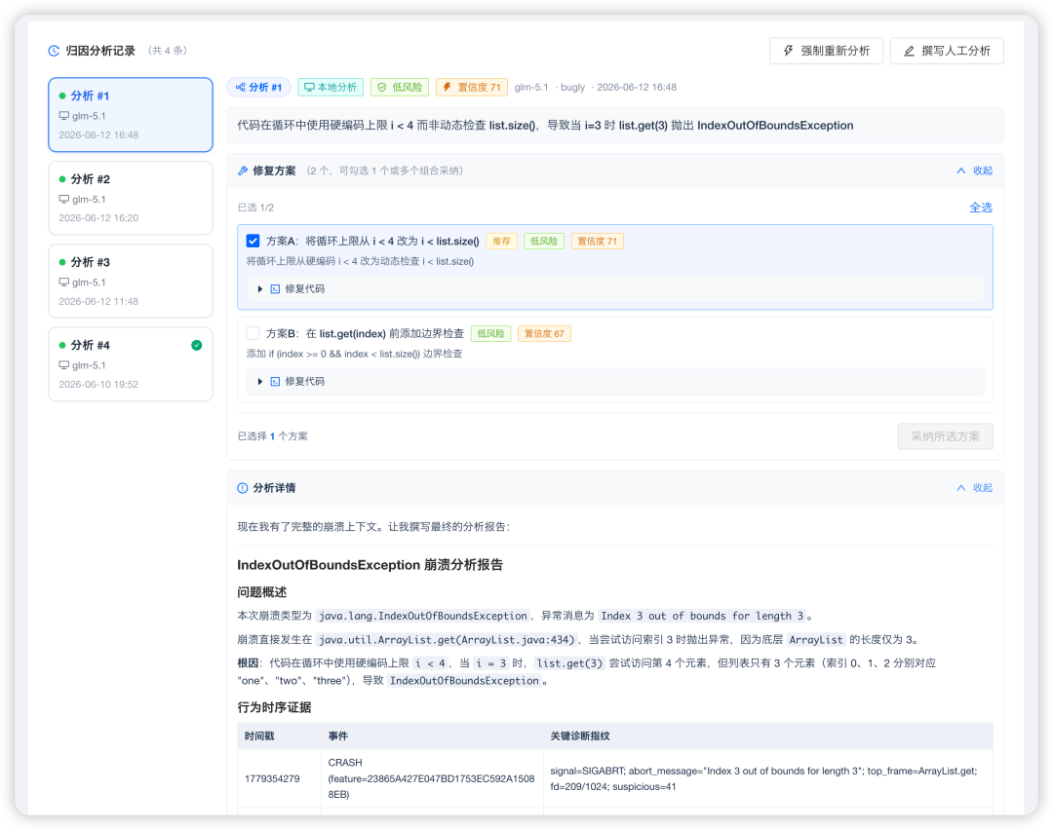Collapse the 修复方案 section via 收起
The height and width of the screenshot is (830, 1053).
point(974,171)
